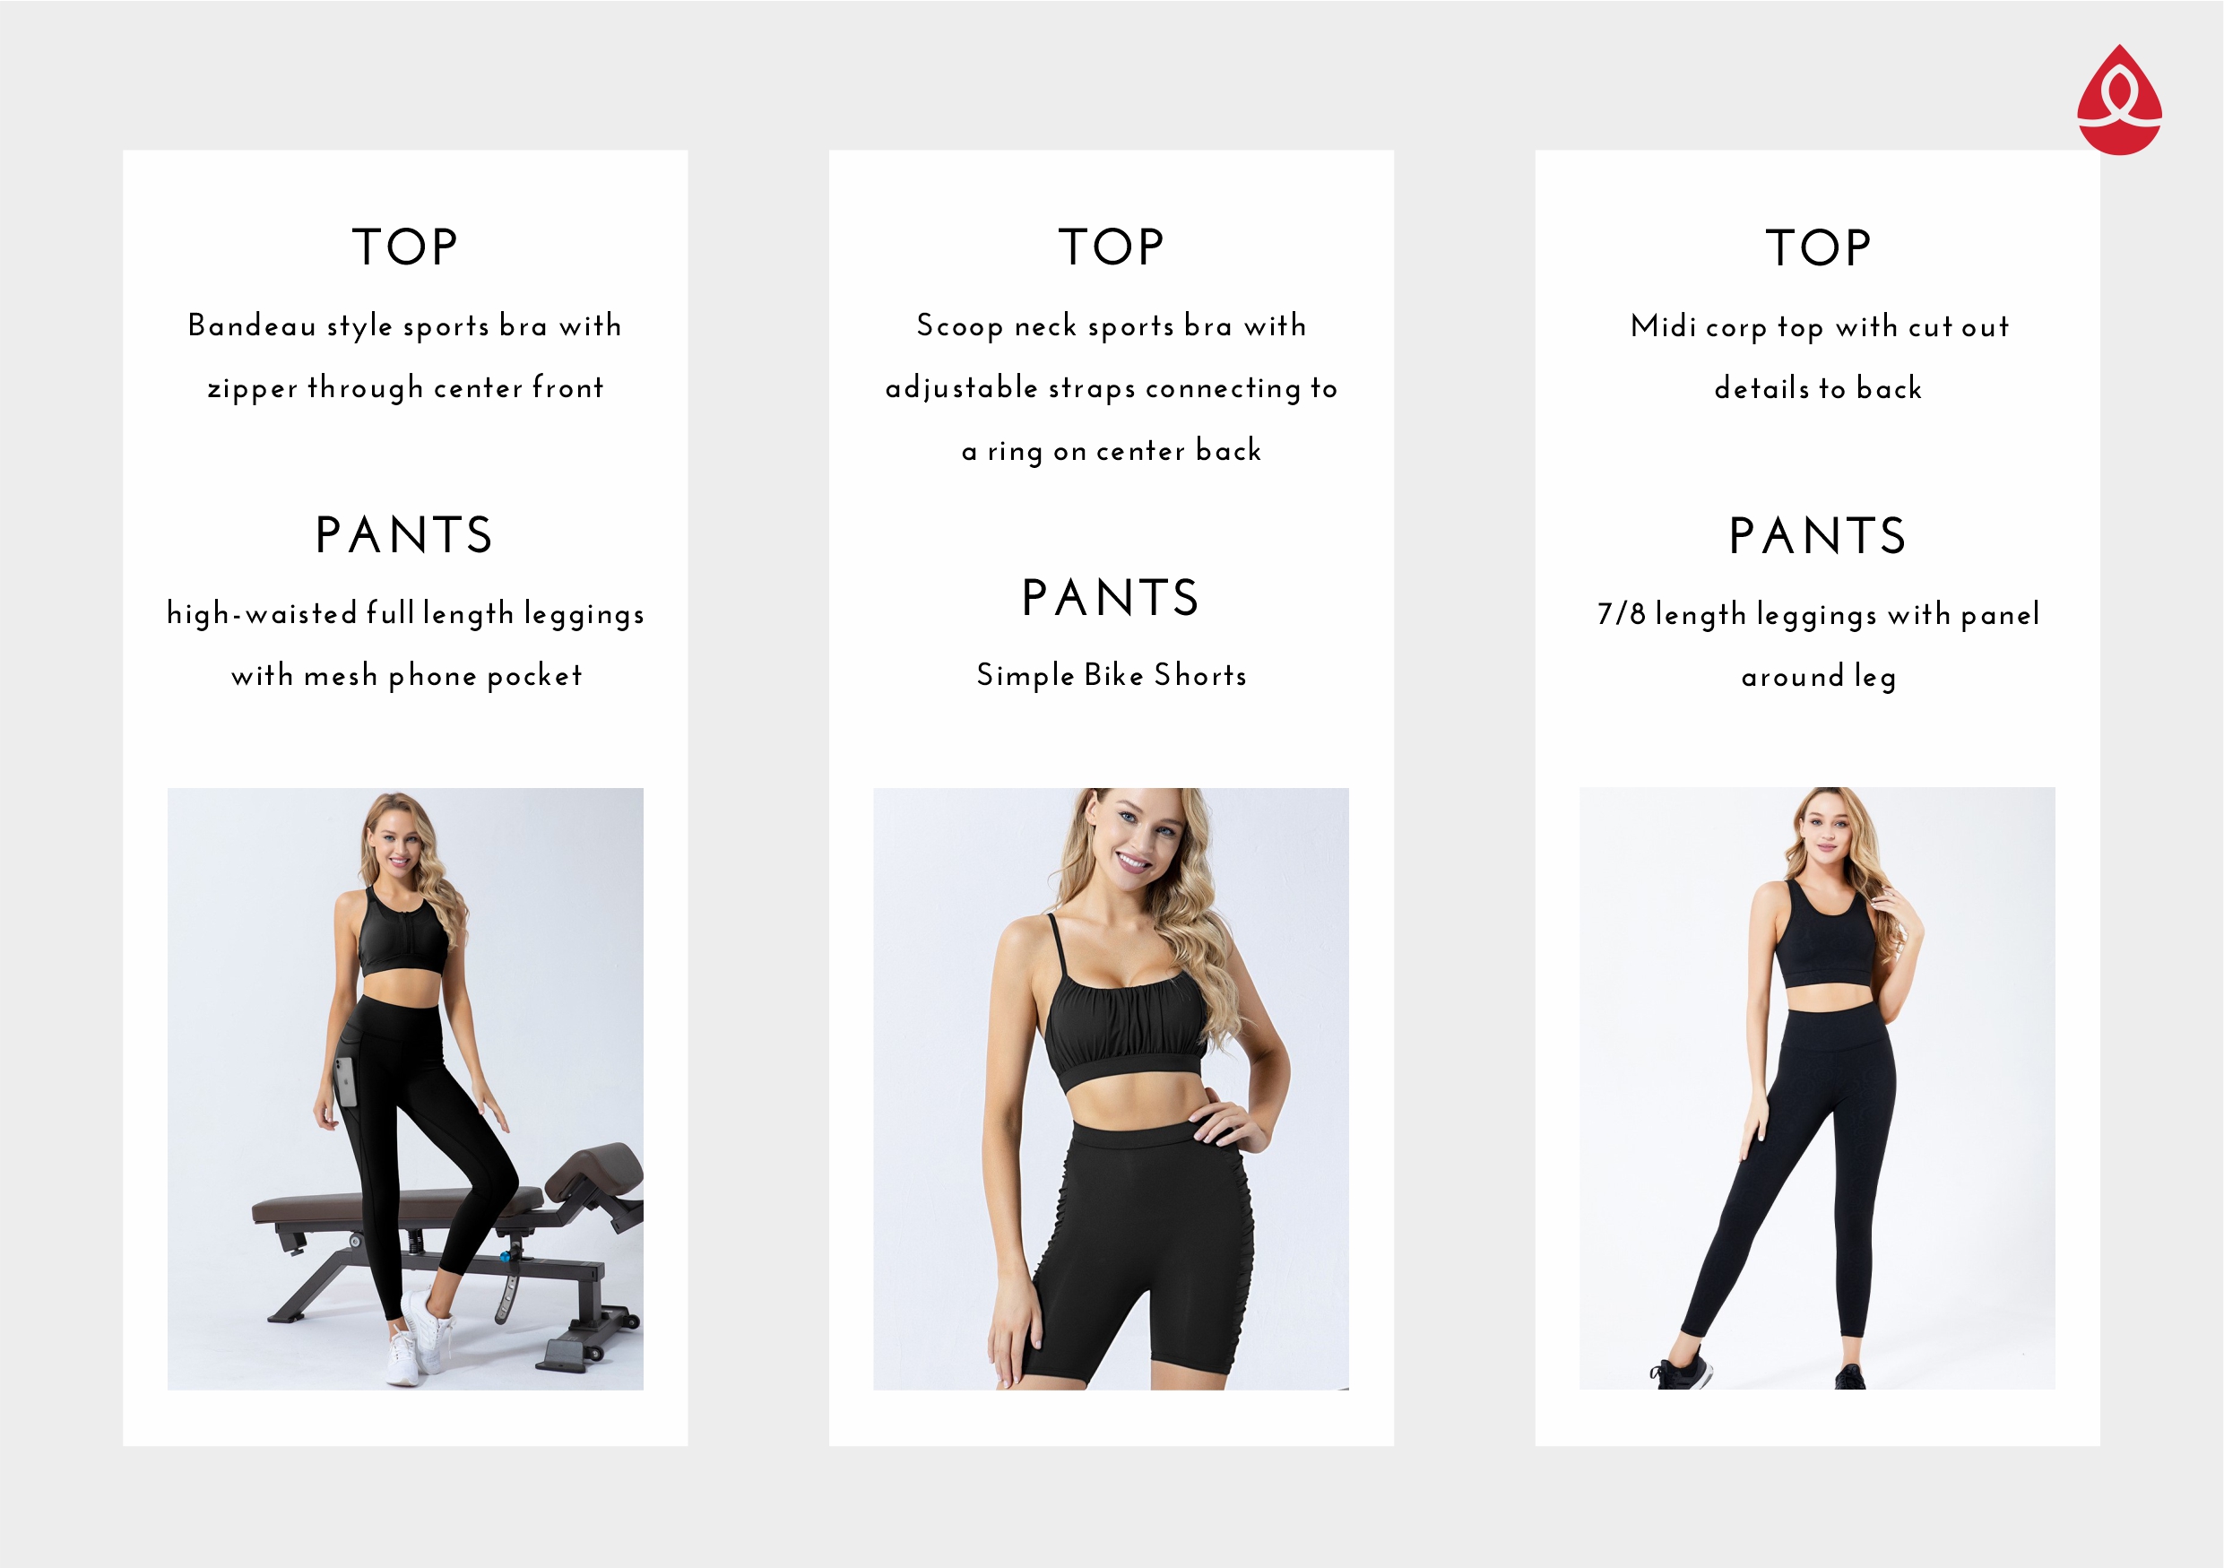Select the Midi corp top description

tap(1818, 358)
